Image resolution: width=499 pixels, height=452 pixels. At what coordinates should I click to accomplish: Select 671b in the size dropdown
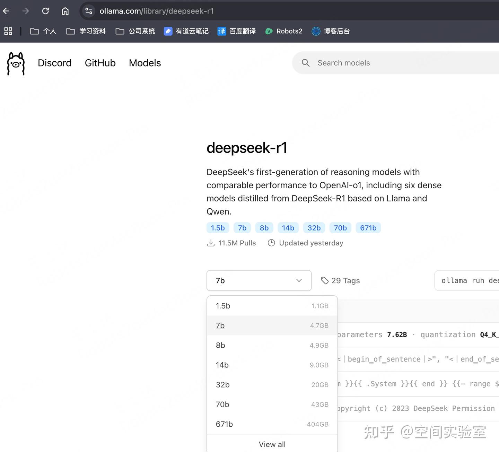pyautogui.click(x=224, y=424)
